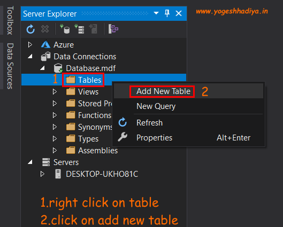
Task: Click the DESKTOP-UKHO81C computer icon
Action: 58,174
